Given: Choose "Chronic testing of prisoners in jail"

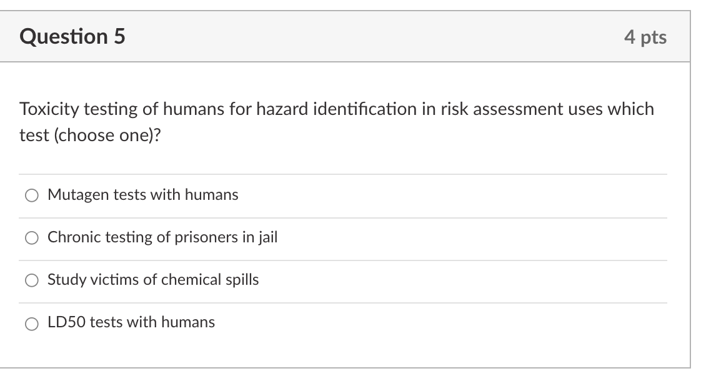Looking at the screenshot, I should (x=31, y=237).
